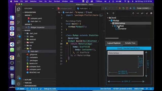The width and height of the screenshot is (162, 91).
Task: Refresh the widget tree
Action: click(x=113, y=13)
